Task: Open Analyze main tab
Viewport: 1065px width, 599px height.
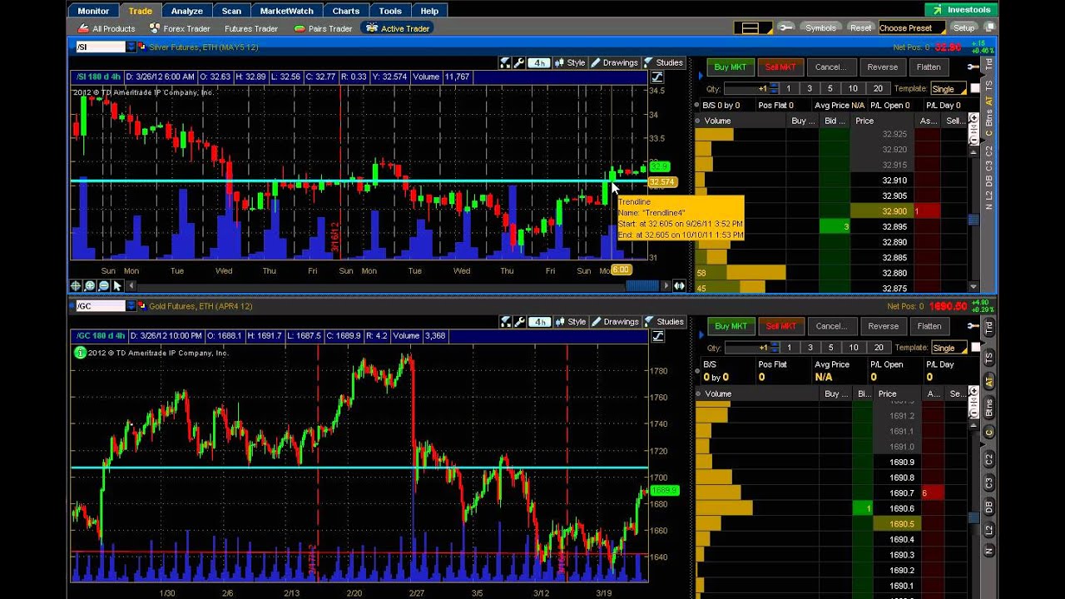Action: tap(186, 11)
